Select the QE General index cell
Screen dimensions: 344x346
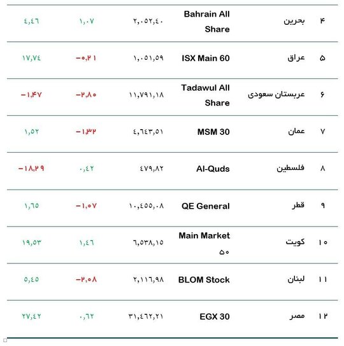coord(206,206)
